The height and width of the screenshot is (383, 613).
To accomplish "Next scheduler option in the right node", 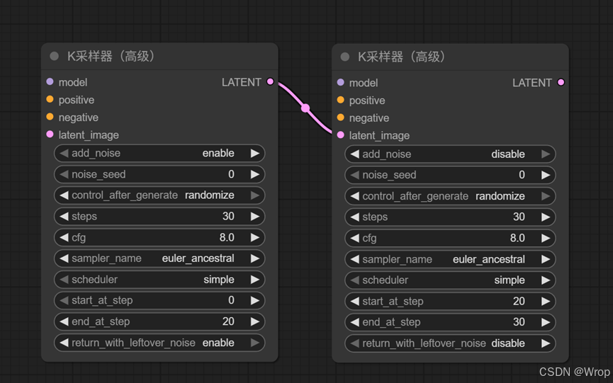I will [546, 280].
